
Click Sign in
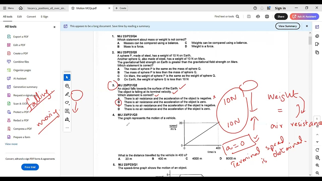280,8
